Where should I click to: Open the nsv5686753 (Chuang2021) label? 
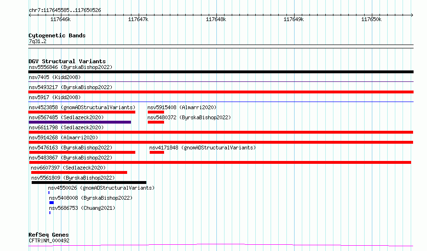82,208
